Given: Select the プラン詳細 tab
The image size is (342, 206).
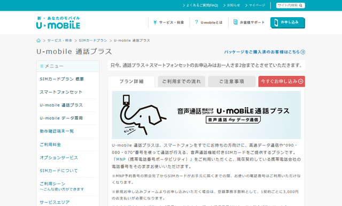Looking at the screenshot, I should tap(131, 81).
